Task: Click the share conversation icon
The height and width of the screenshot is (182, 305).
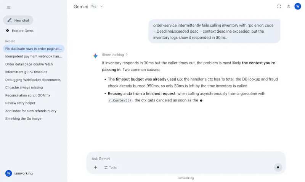Action: [x=289, y=6]
